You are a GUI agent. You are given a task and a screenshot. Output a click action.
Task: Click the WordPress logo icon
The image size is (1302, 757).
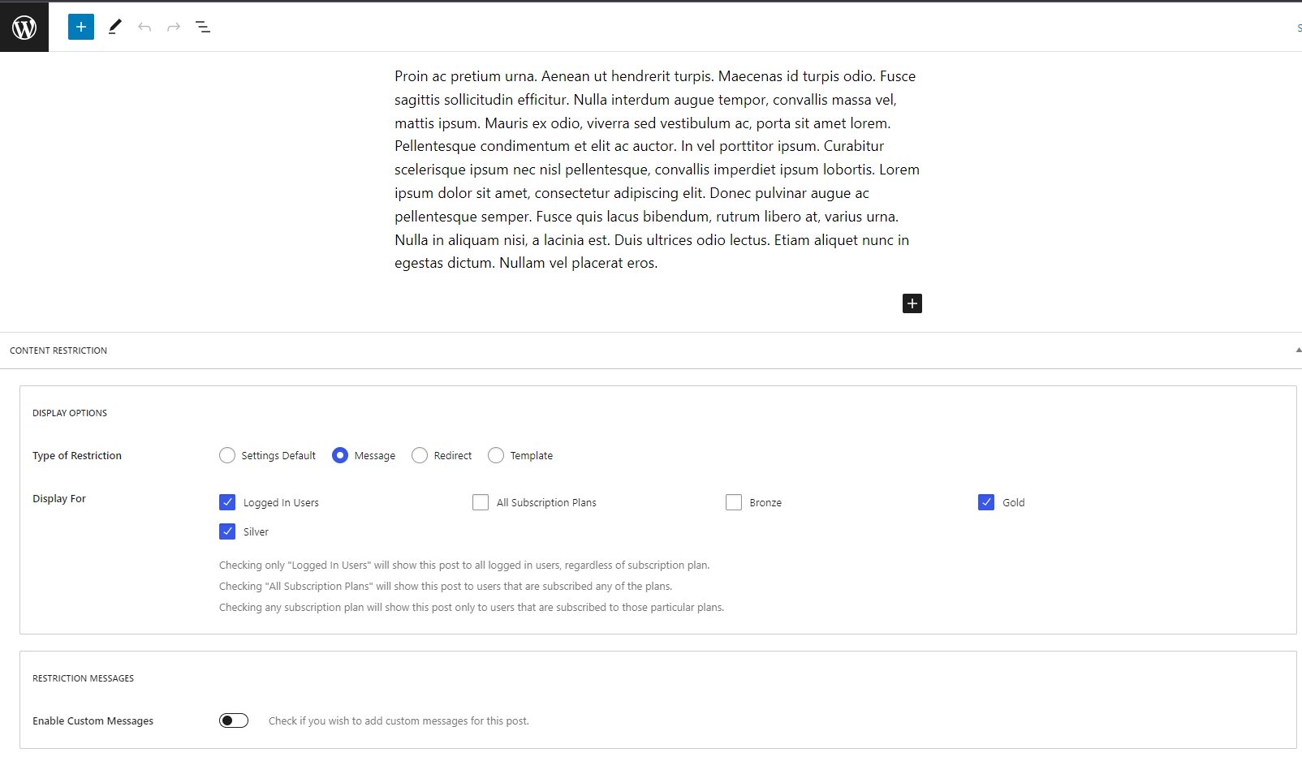point(24,27)
